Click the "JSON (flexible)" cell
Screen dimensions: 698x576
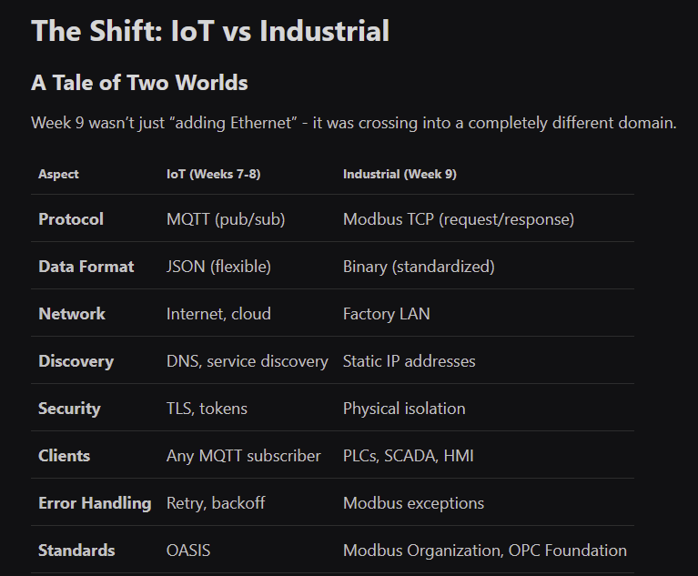coord(218,267)
